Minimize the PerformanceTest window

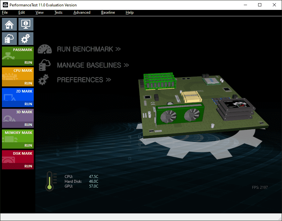pos(245,5)
